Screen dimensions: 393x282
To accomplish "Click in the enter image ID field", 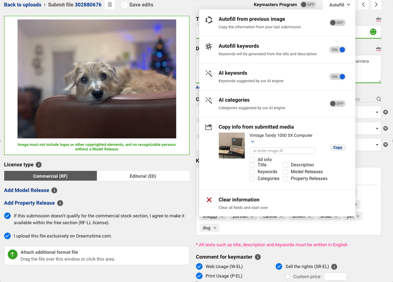I will (x=282, y=151).
